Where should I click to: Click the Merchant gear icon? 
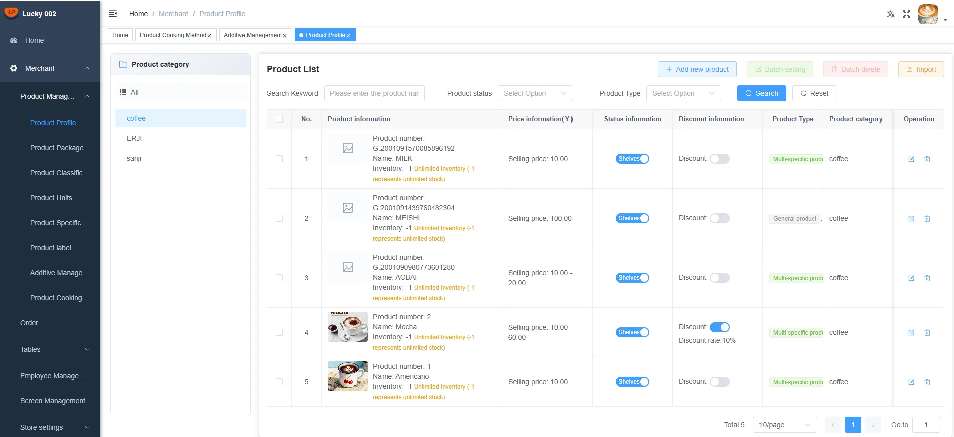pos(14,68)
